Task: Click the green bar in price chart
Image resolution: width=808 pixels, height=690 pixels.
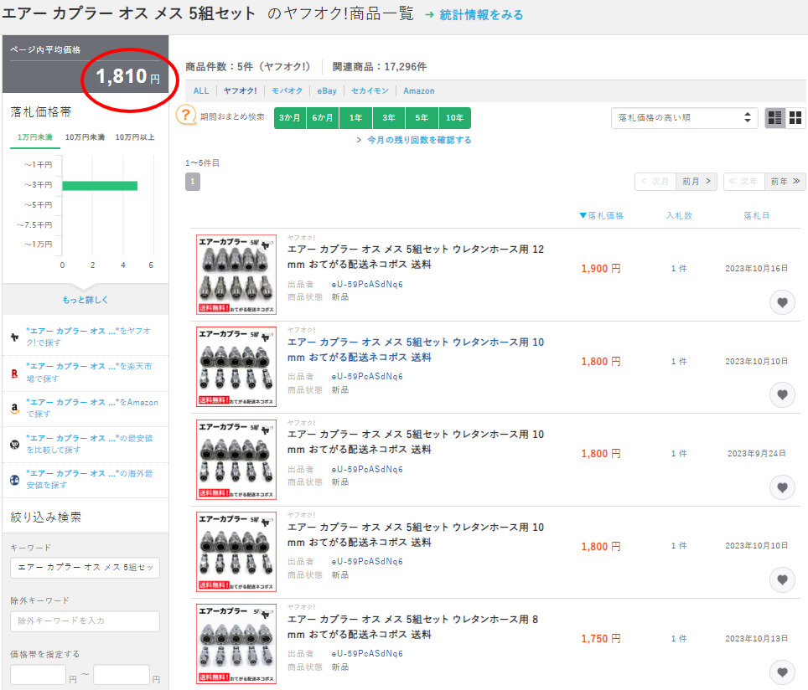Action: (99, 185)
